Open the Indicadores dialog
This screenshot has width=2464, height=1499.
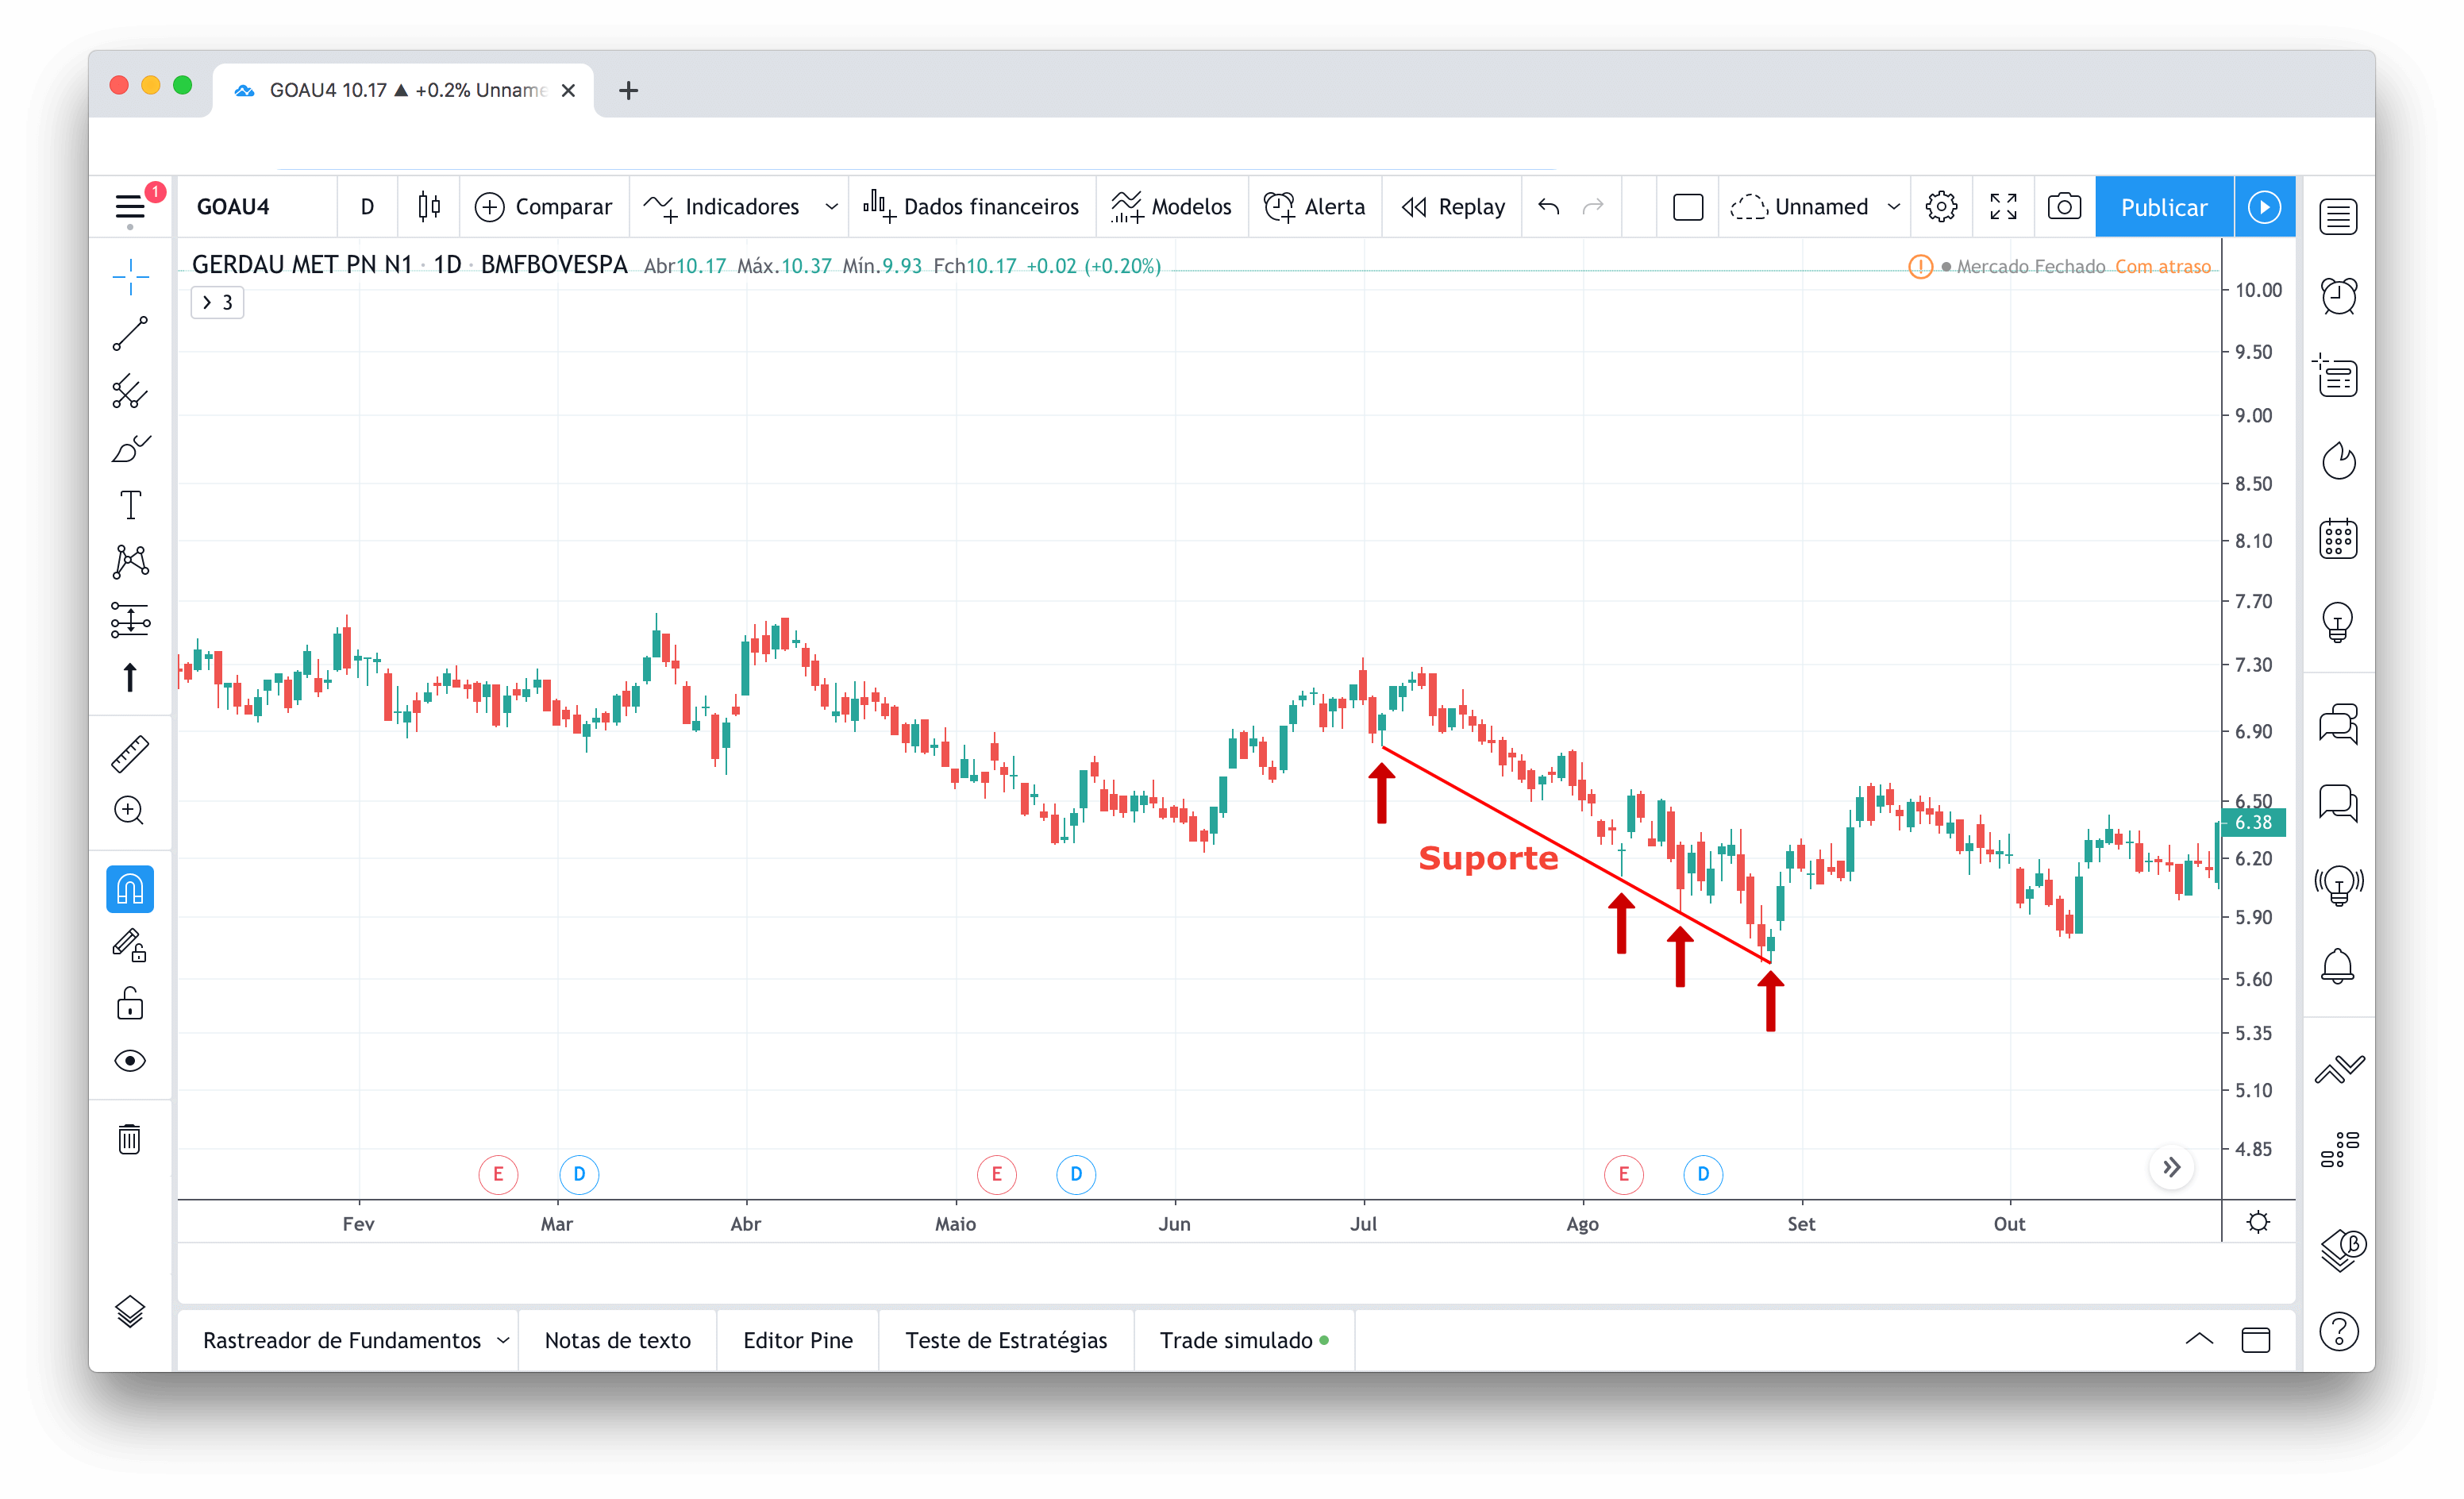coord(722,207)
